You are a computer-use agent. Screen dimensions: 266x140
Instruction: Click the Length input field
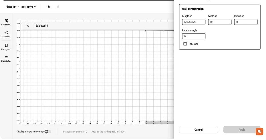click(x=194, y=22)
